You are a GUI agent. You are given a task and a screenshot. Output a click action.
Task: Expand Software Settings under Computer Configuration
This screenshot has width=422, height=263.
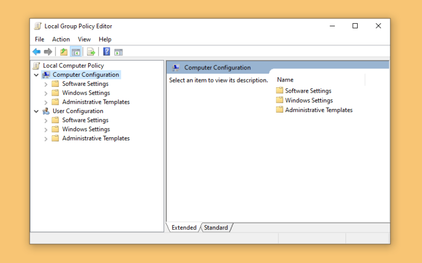point(46,84)
